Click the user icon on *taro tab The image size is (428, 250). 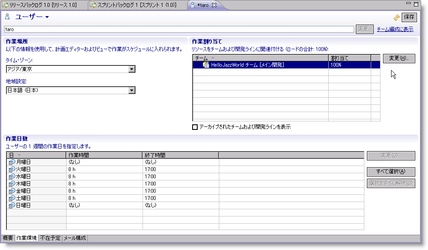tap(193, 5)
